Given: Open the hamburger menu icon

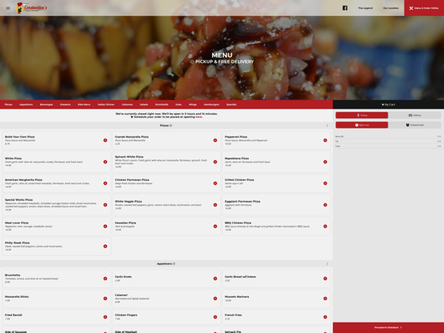Looking at the screenshot, I should coord(8,8).
